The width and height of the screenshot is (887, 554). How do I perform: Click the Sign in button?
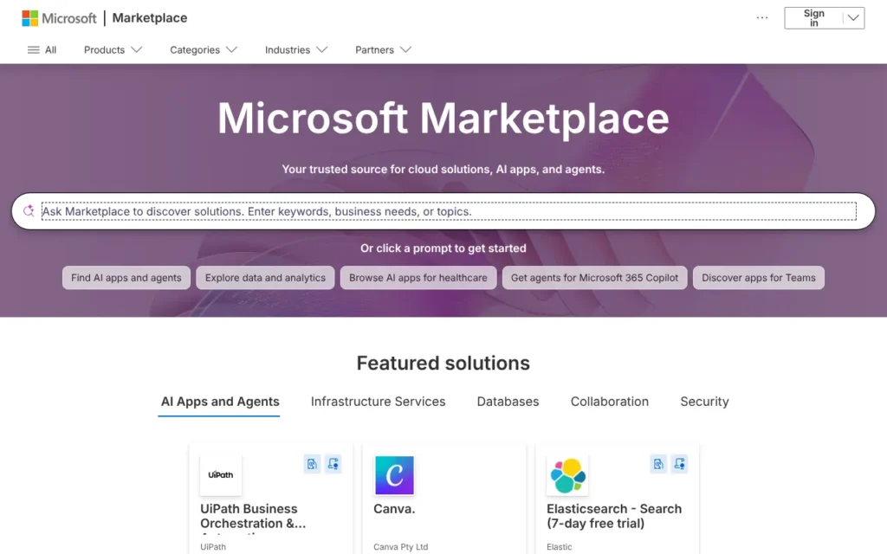pos(813,18)
